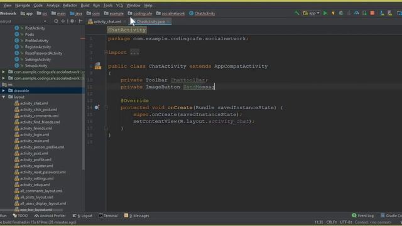
Task: Open the VCS menu
Action: [x=119, y=6]
